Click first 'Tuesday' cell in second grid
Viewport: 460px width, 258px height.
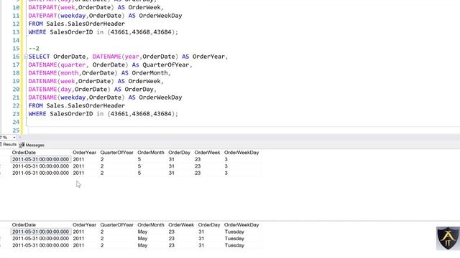(234, 231)
